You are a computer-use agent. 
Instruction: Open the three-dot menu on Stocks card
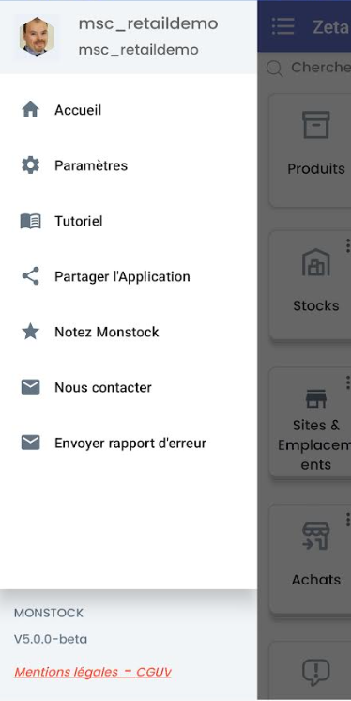(x=347, y=245)
